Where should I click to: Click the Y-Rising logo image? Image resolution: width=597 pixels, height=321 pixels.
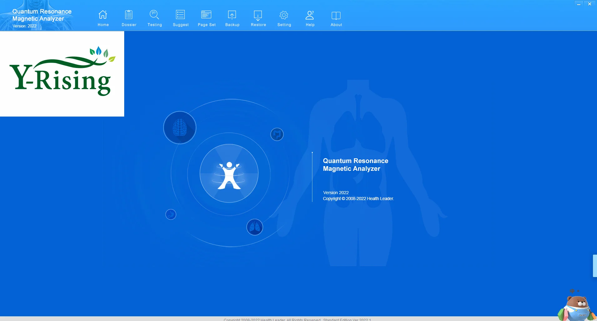(x=62, y=74)
